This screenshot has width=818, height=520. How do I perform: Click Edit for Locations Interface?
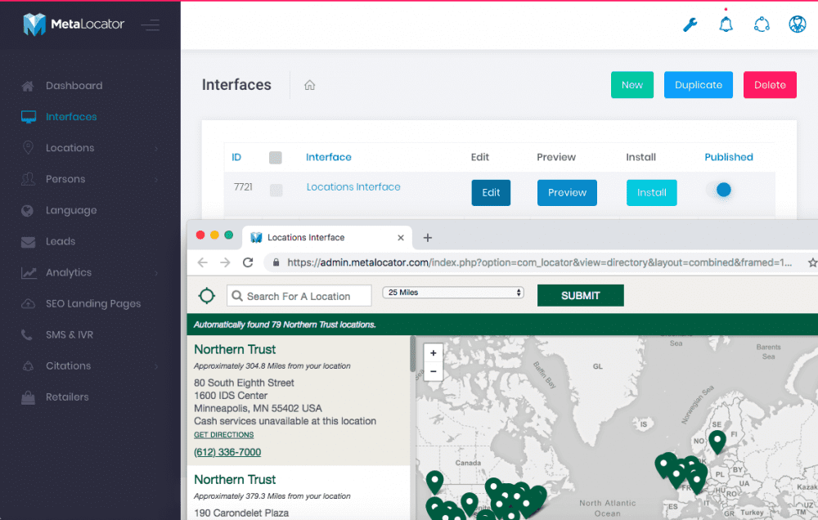point(491,192)
